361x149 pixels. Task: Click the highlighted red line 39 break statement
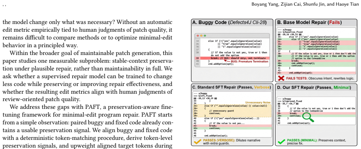[232, 58]
